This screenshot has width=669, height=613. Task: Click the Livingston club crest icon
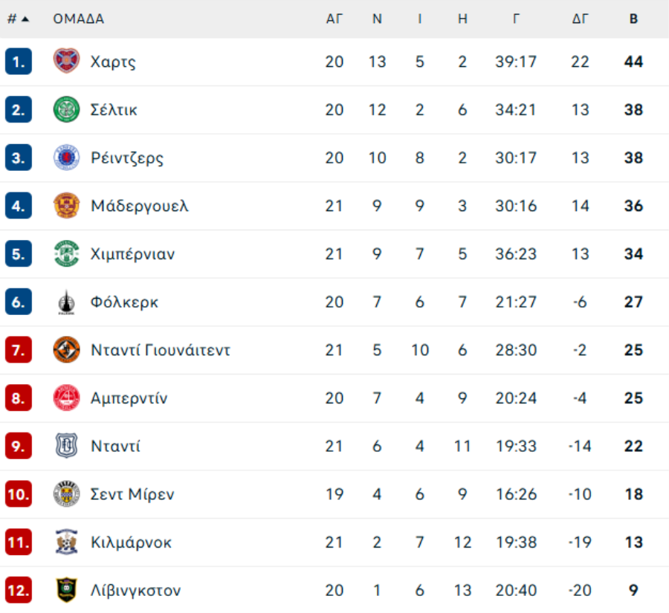pyautogui.click(x=66, y=591)
